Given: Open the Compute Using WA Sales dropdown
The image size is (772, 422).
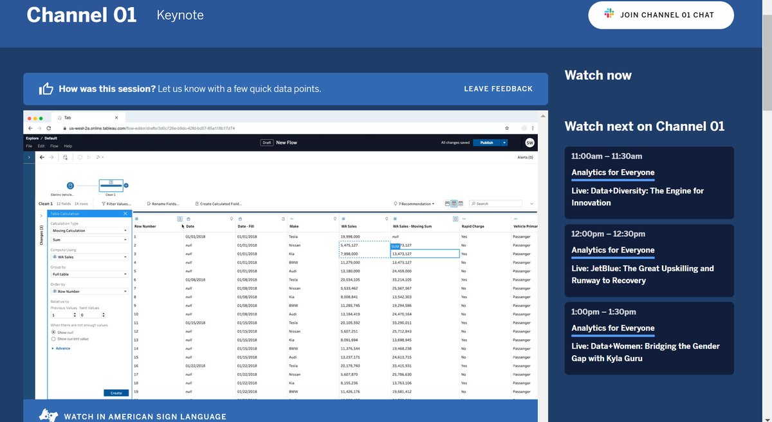Looking at the screenshot, I should 89,257.
